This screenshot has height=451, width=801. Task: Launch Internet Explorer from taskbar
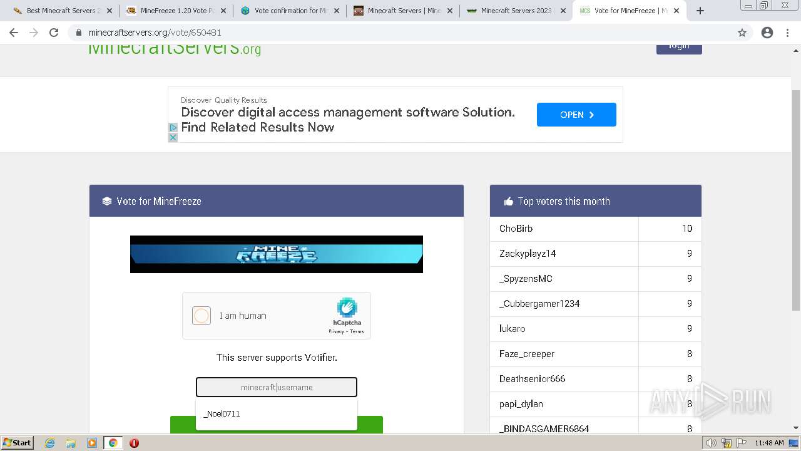49,443
